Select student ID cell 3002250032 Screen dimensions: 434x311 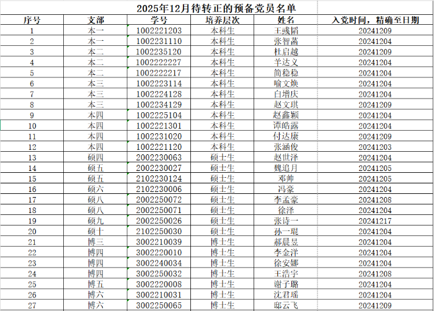pyautogui.click(x=159, y=273)
